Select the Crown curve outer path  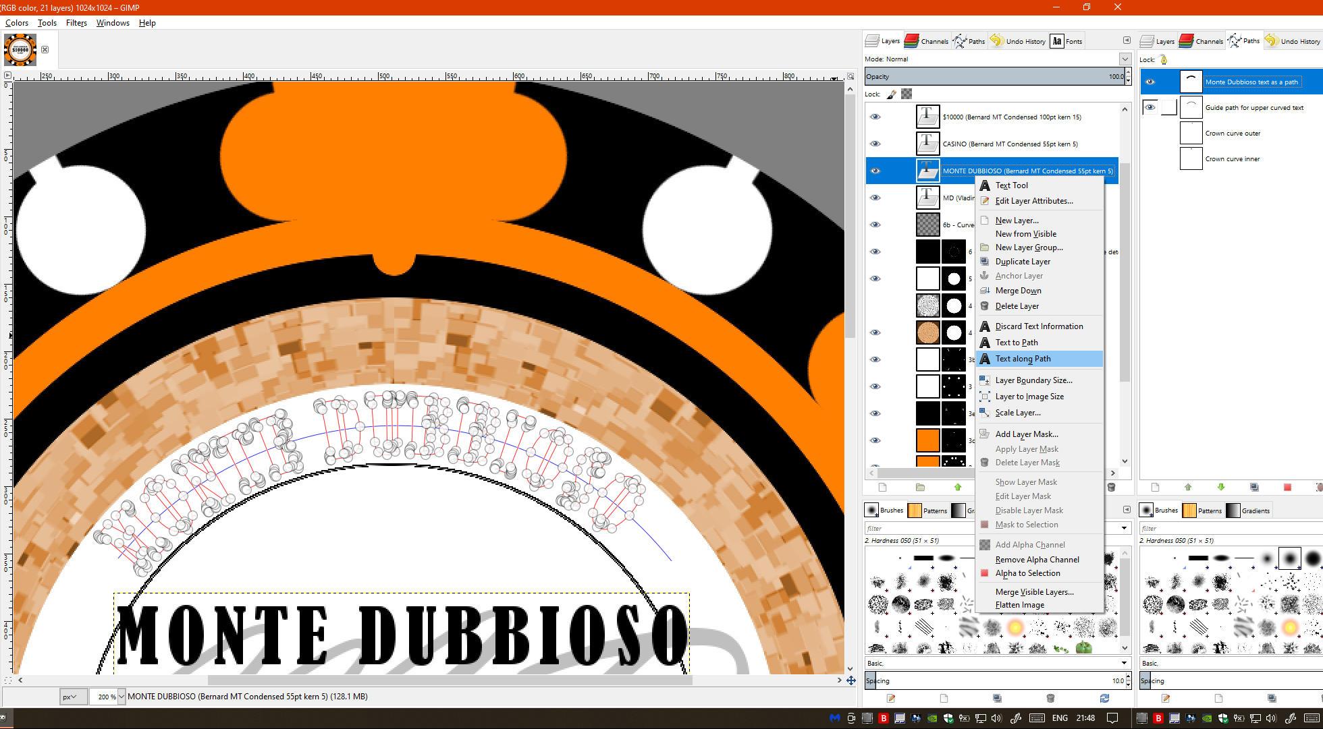[1233, 134]
